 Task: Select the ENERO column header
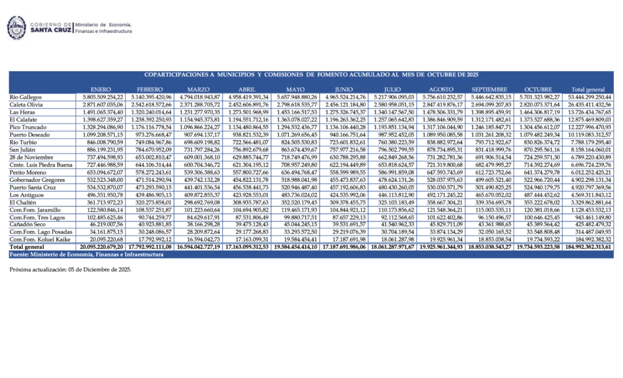click(100, 89)
